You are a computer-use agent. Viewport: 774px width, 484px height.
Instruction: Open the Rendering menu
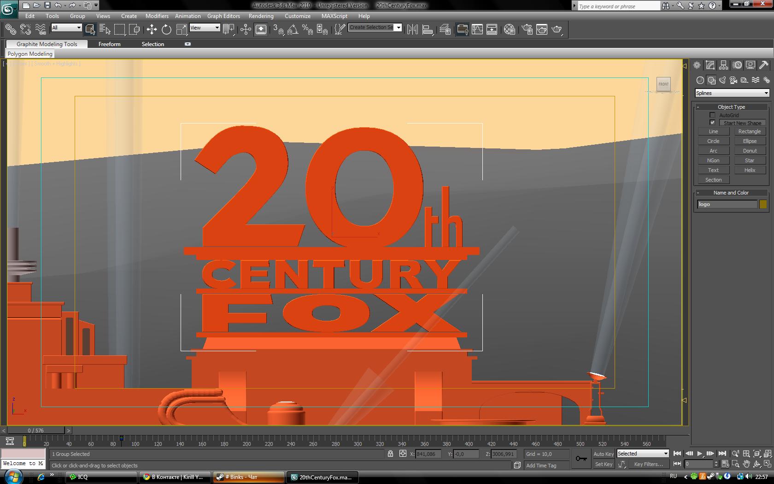click(x=261, y=16)
